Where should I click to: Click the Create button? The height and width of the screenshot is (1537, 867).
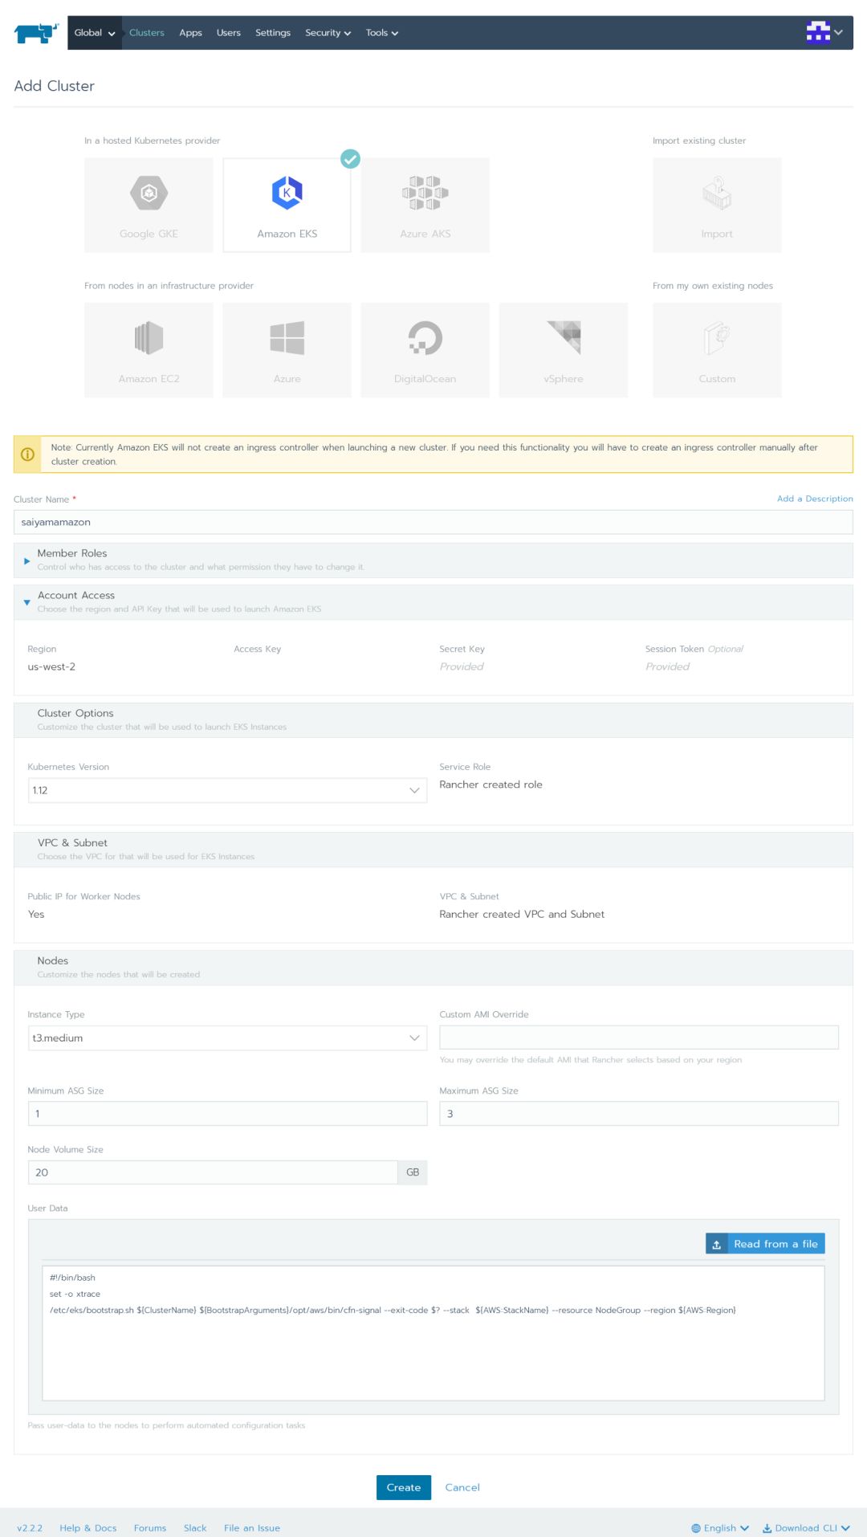tap(404, 1487)
